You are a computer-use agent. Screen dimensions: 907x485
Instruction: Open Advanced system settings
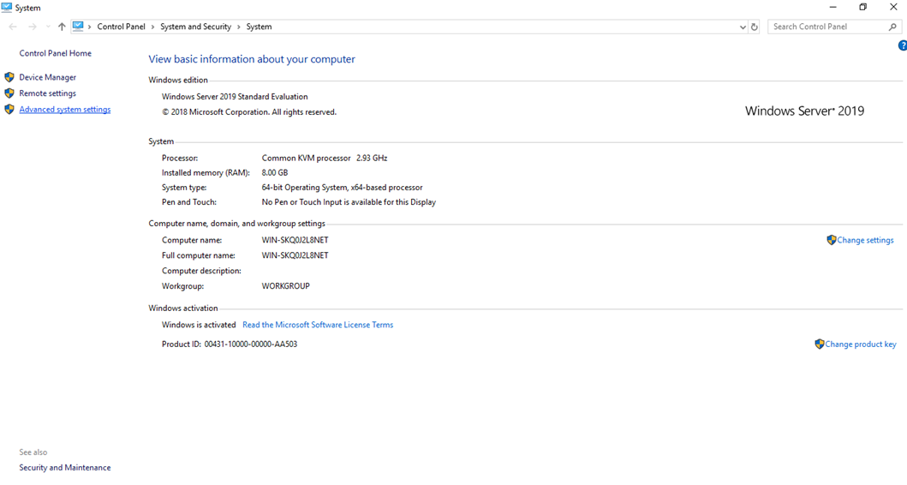point(65,110)
